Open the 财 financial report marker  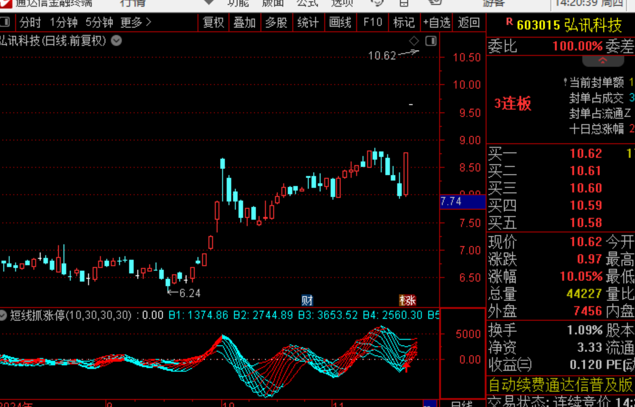pyautogui.click(x=307, y=300)
